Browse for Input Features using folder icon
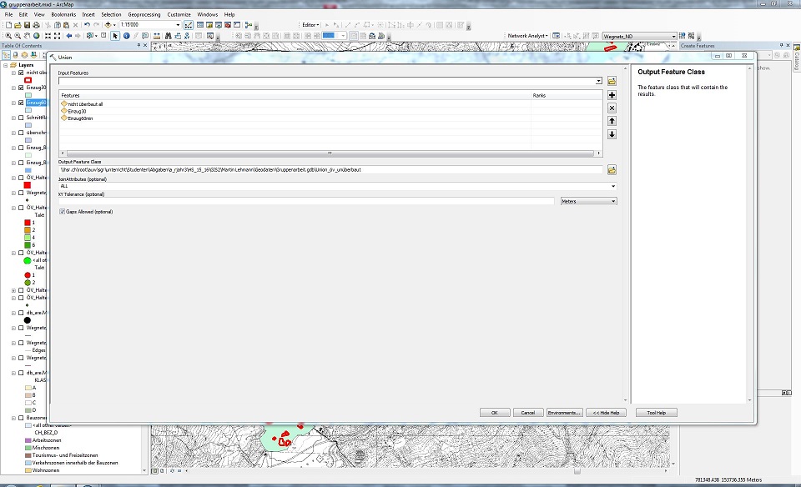Screen dimensions: 801x487 (612, 81)
